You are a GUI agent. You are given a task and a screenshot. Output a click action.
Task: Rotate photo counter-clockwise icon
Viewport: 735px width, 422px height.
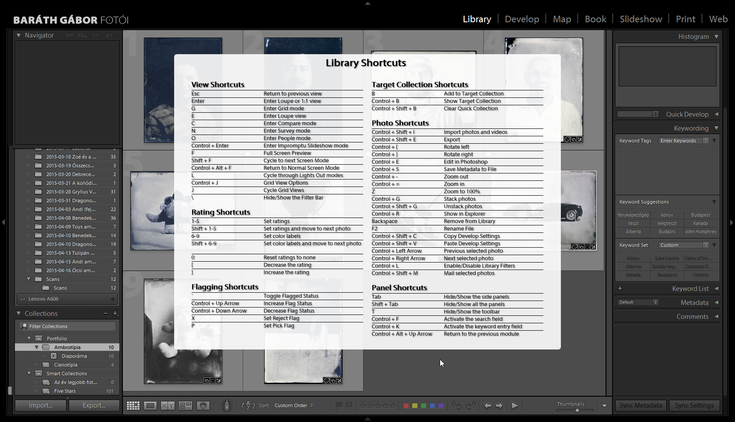(457, 405)
